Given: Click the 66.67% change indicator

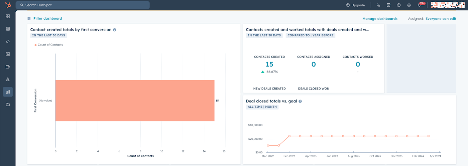Looking at the screenshot, I should (x=269, y=72).
